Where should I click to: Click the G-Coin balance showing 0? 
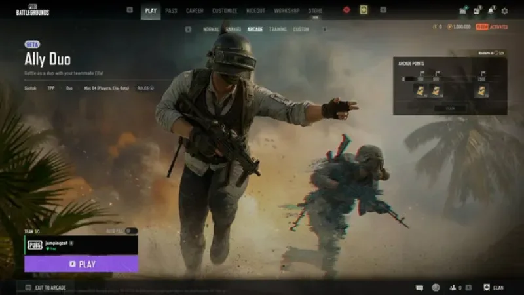(x=438, y=27)
